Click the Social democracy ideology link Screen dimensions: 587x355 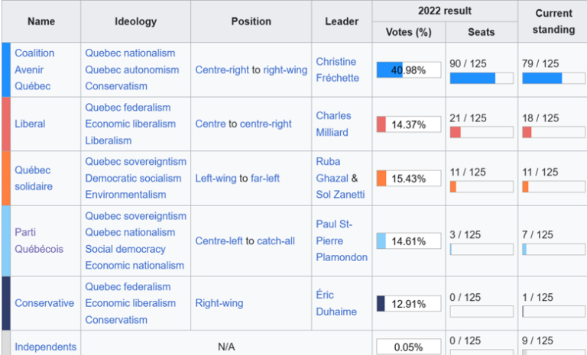click(125, 249)
